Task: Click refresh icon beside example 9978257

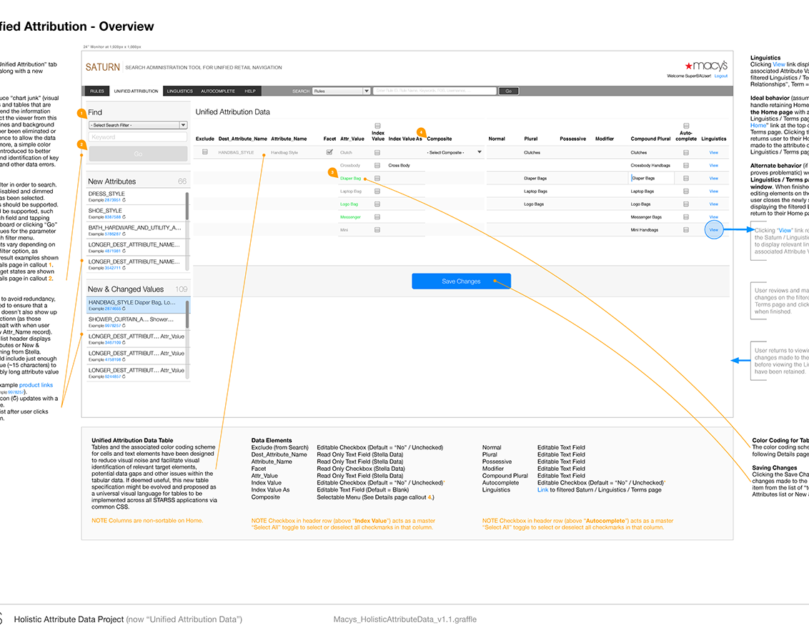Action: [x=124, y=326]
